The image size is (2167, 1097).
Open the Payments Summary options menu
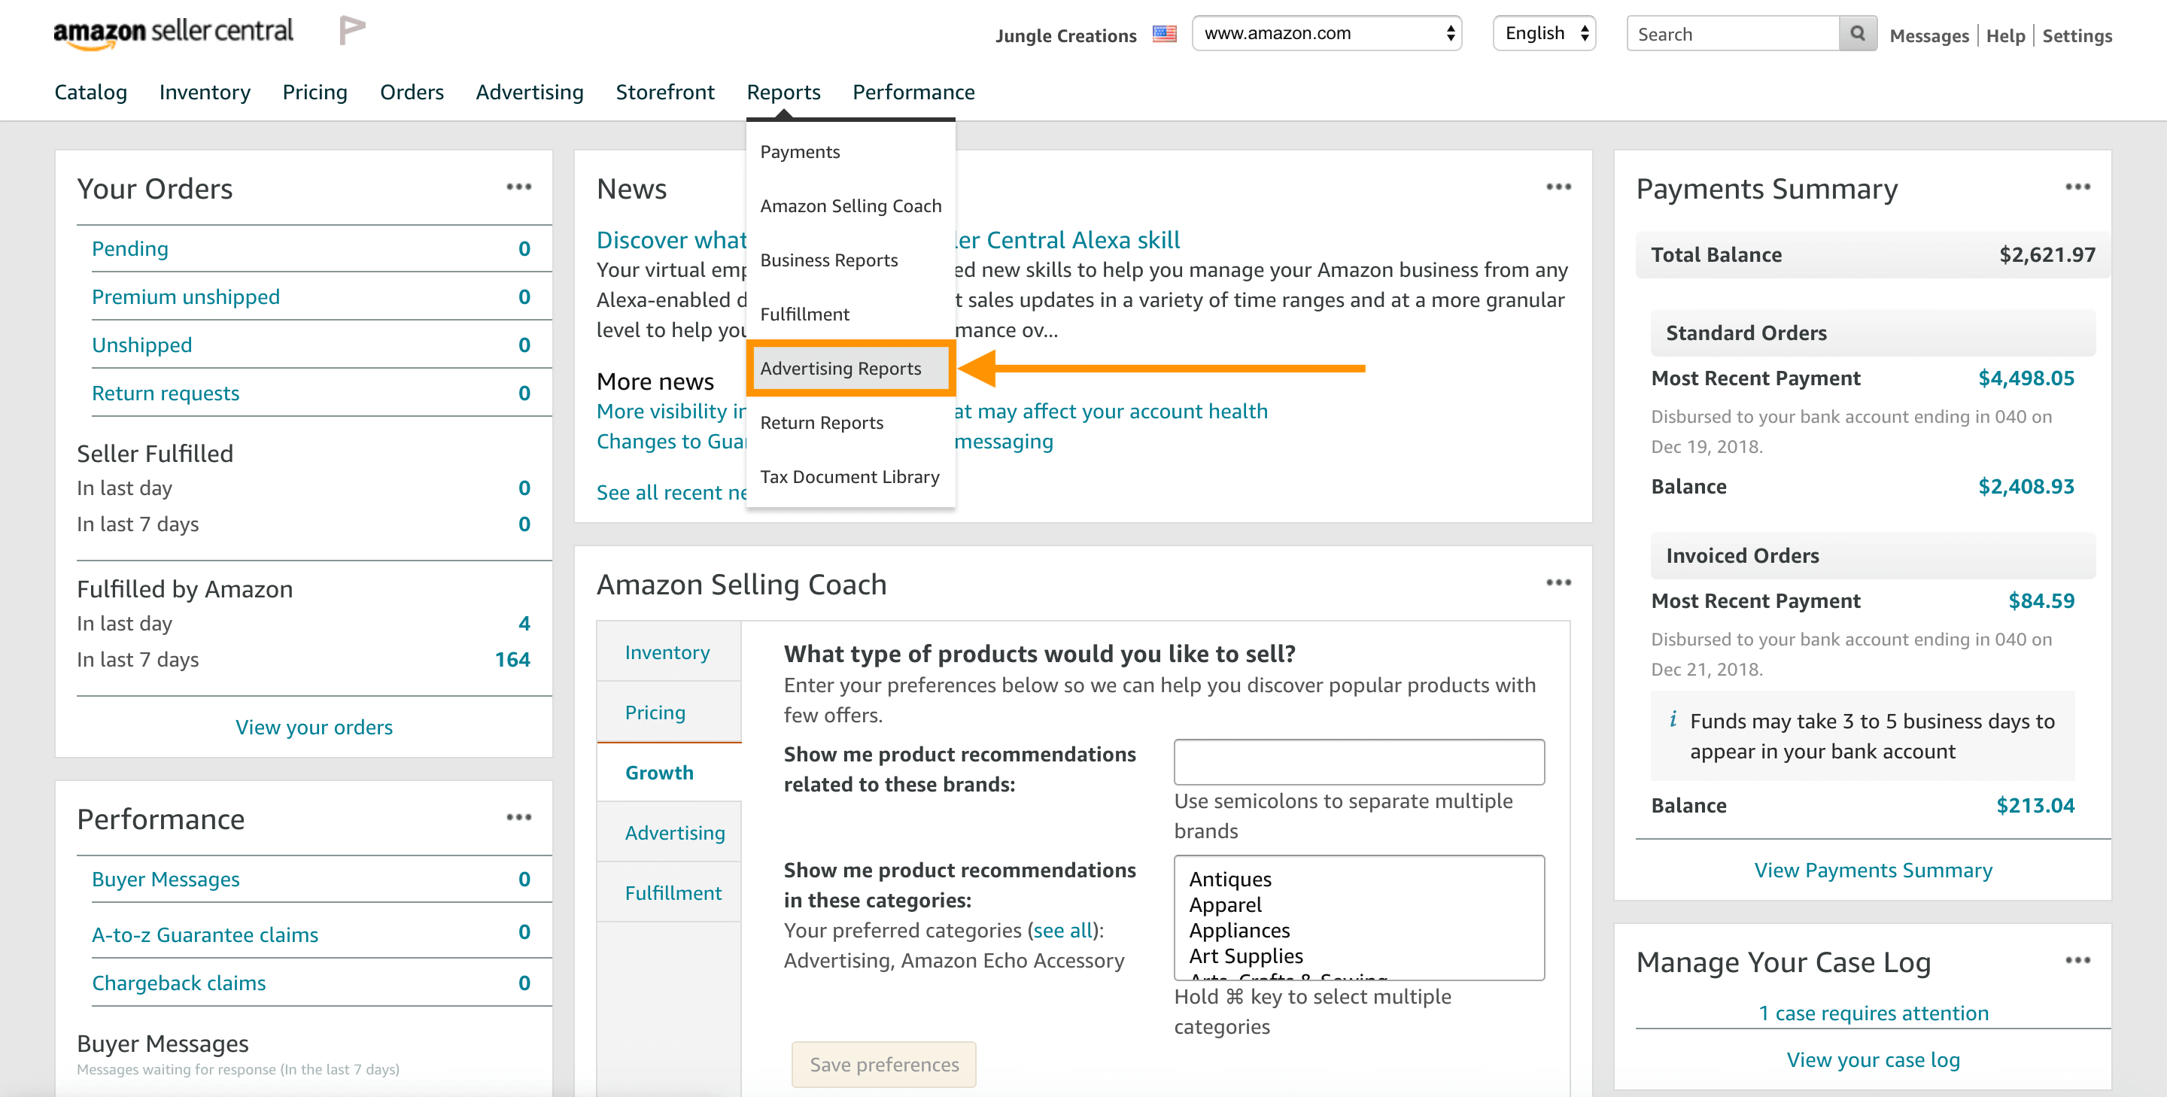point(2077,187)
